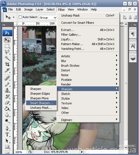
Task: Select the Rectangular Marquee tool
Action: tap(7, 46)
